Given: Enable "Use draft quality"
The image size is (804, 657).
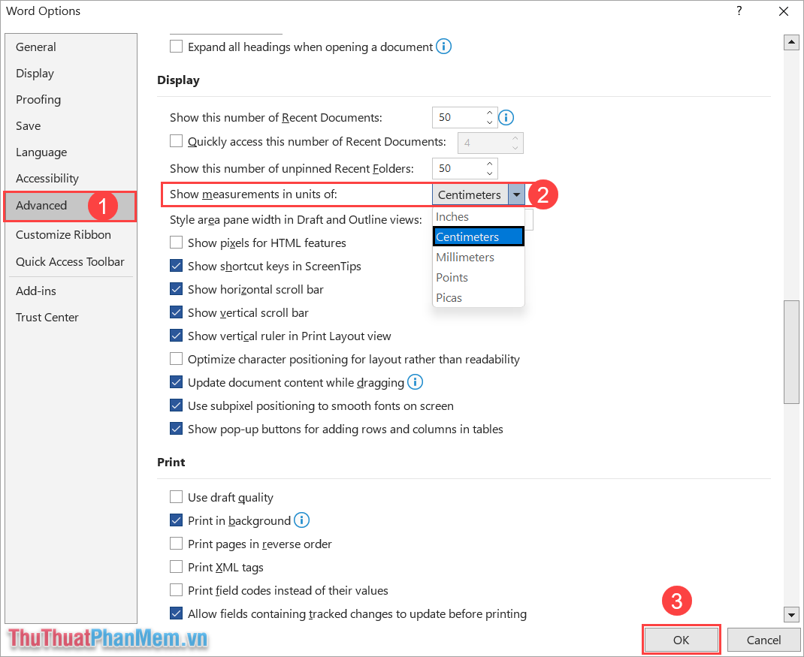Looking at the screenshot, I should [176, 497].
